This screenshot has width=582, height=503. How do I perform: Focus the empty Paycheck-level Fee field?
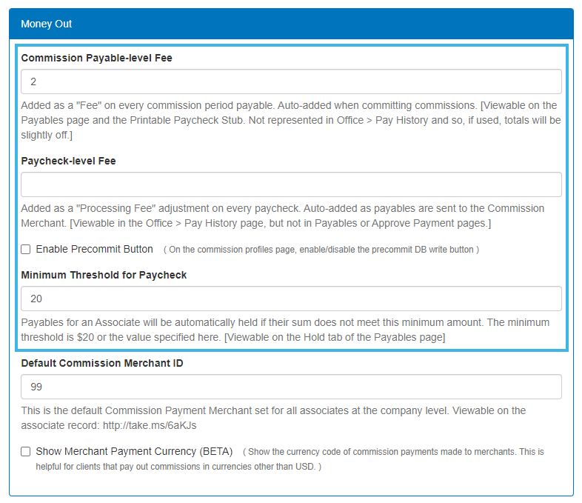coord(291,184)
